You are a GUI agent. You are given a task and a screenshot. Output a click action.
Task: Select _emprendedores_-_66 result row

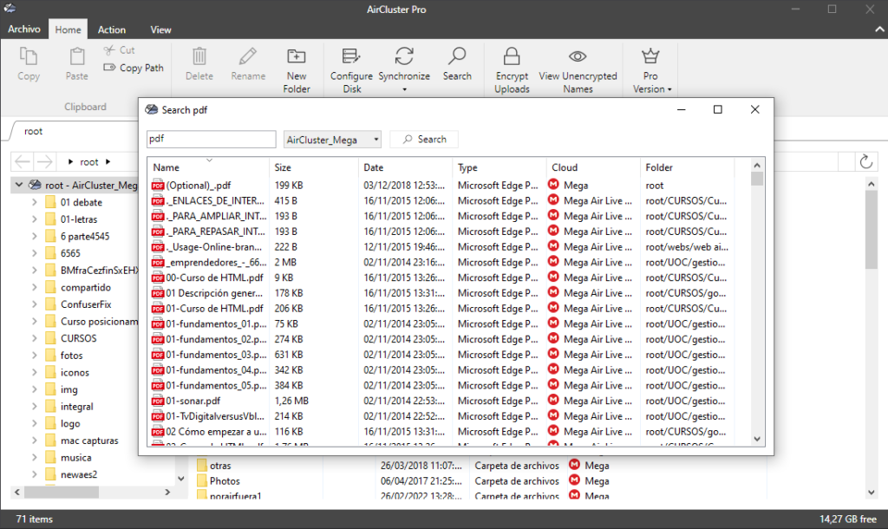point(442,262)
